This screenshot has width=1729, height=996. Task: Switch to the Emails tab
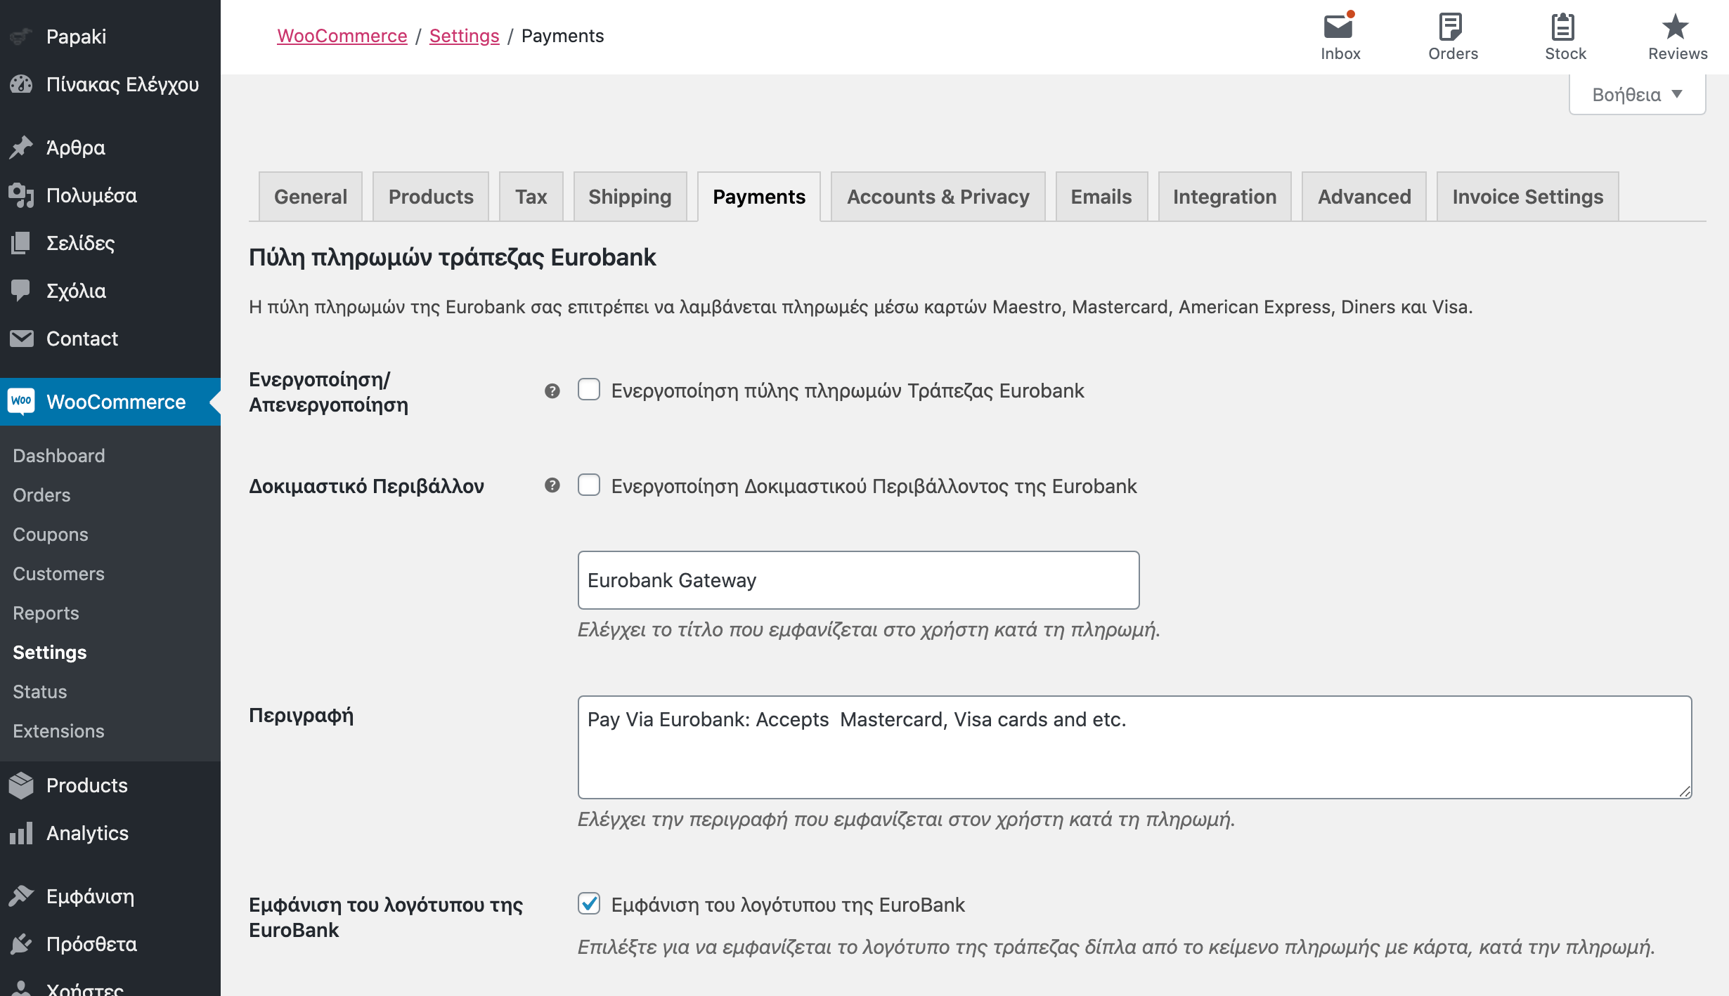point(1101,197)
